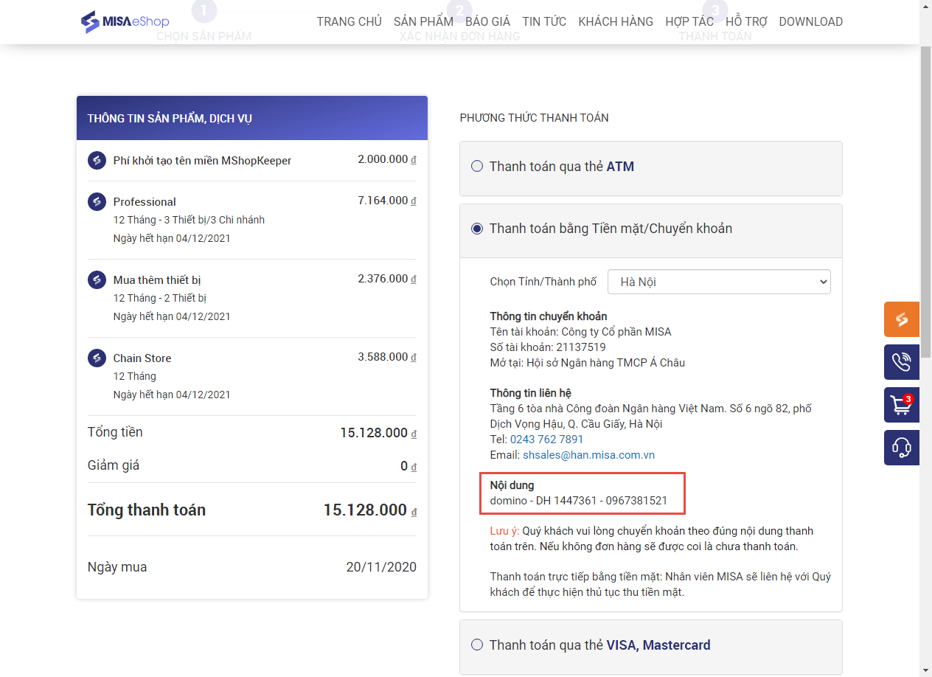
Task: Open the HỖ TRỢ menu item
Action: pyautogui.click(x=745, y=22)
